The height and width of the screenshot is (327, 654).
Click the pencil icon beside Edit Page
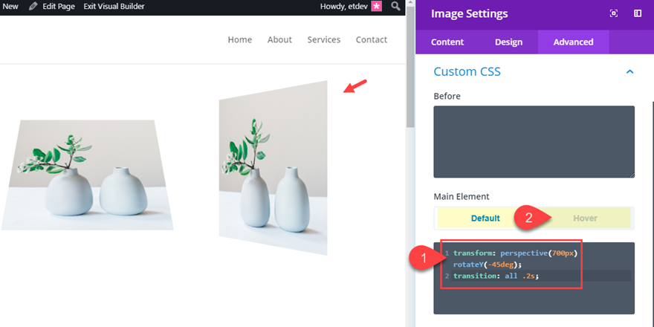click(34, 7)
